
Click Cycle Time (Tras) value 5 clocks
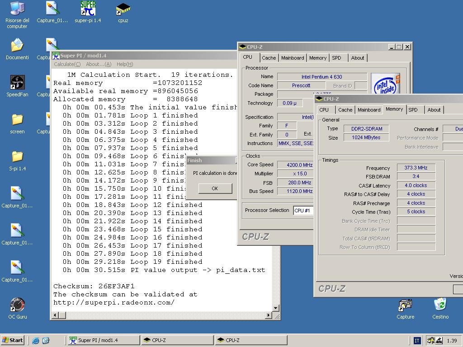tap(416, 212)
